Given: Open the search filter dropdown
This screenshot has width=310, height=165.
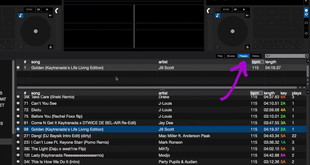Looking at the screenshot, I should [x=269, y=56].
